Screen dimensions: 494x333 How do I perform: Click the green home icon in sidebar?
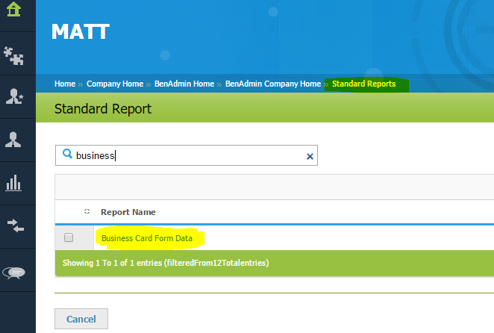point(13,10)
